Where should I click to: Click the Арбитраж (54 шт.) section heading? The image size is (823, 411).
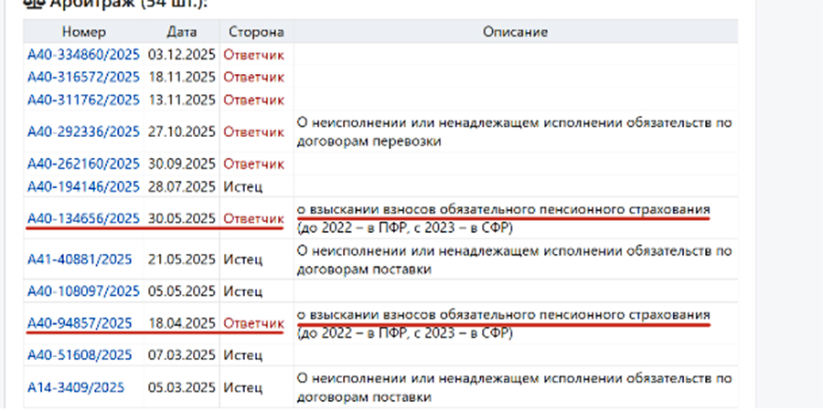128,5
